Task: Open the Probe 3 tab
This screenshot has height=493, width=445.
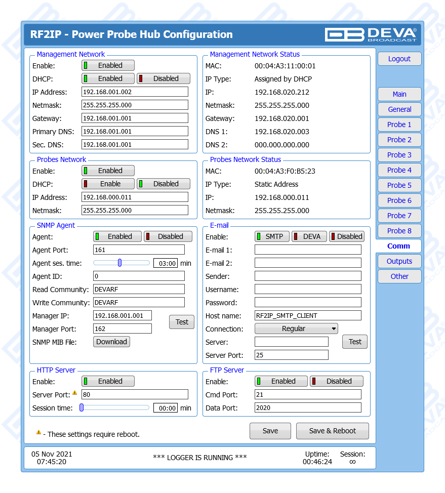Action: 399,155
